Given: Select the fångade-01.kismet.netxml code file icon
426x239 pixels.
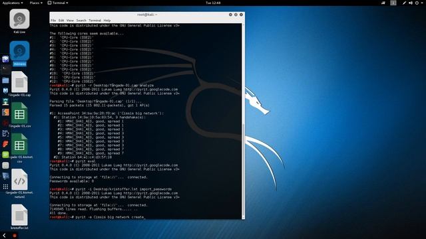Looking at the screenshot, I should point(19,180).
